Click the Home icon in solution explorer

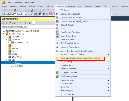[x=10, y=23]
